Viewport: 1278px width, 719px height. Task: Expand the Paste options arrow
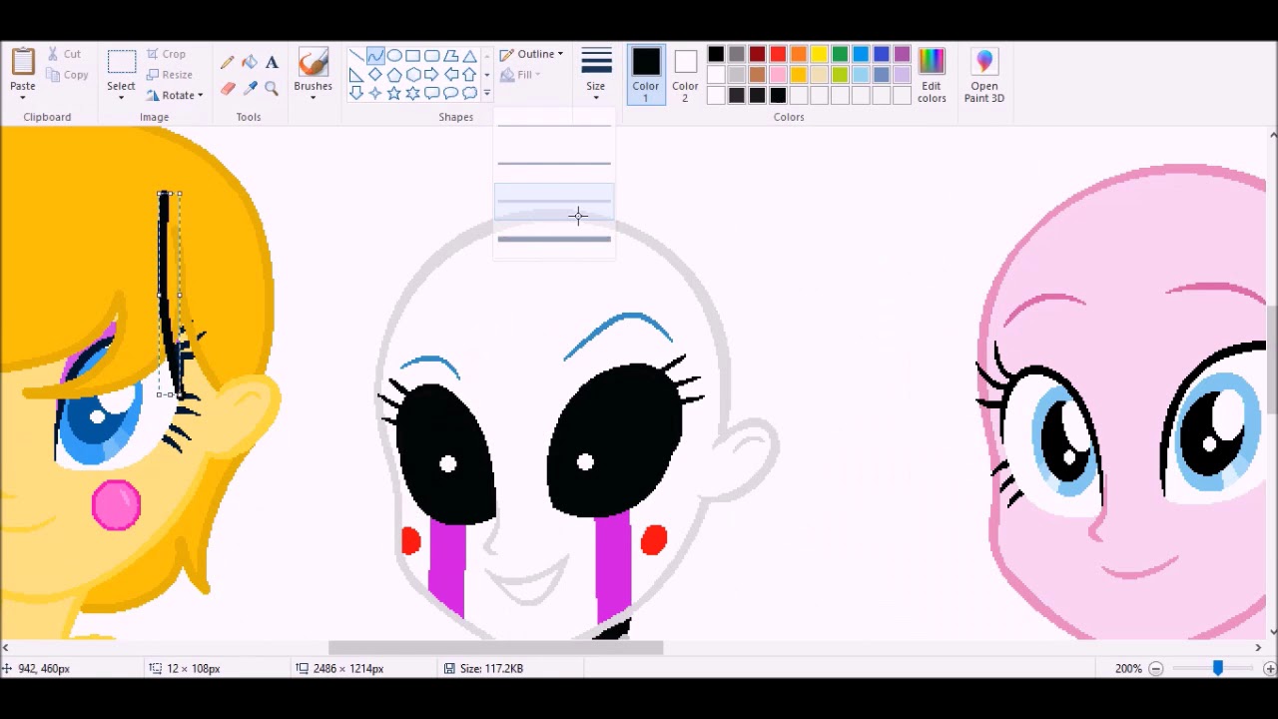(x=23, y=98)
